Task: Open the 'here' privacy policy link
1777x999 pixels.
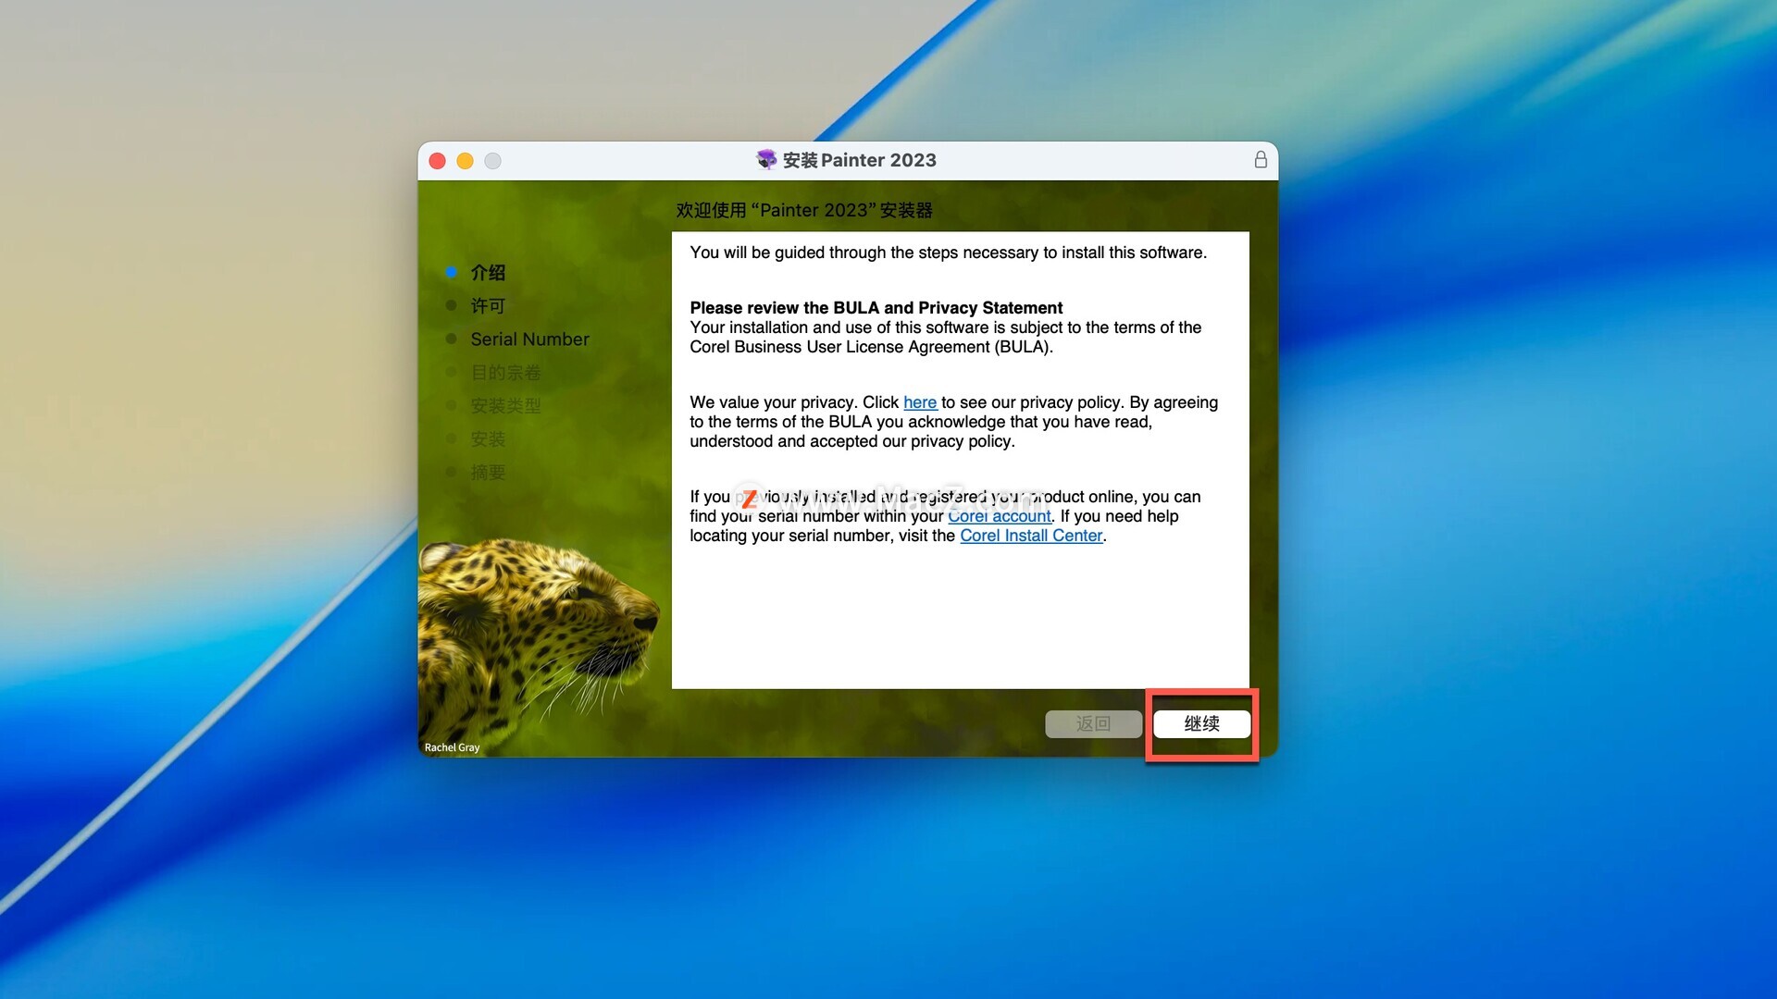Action: 920,402
